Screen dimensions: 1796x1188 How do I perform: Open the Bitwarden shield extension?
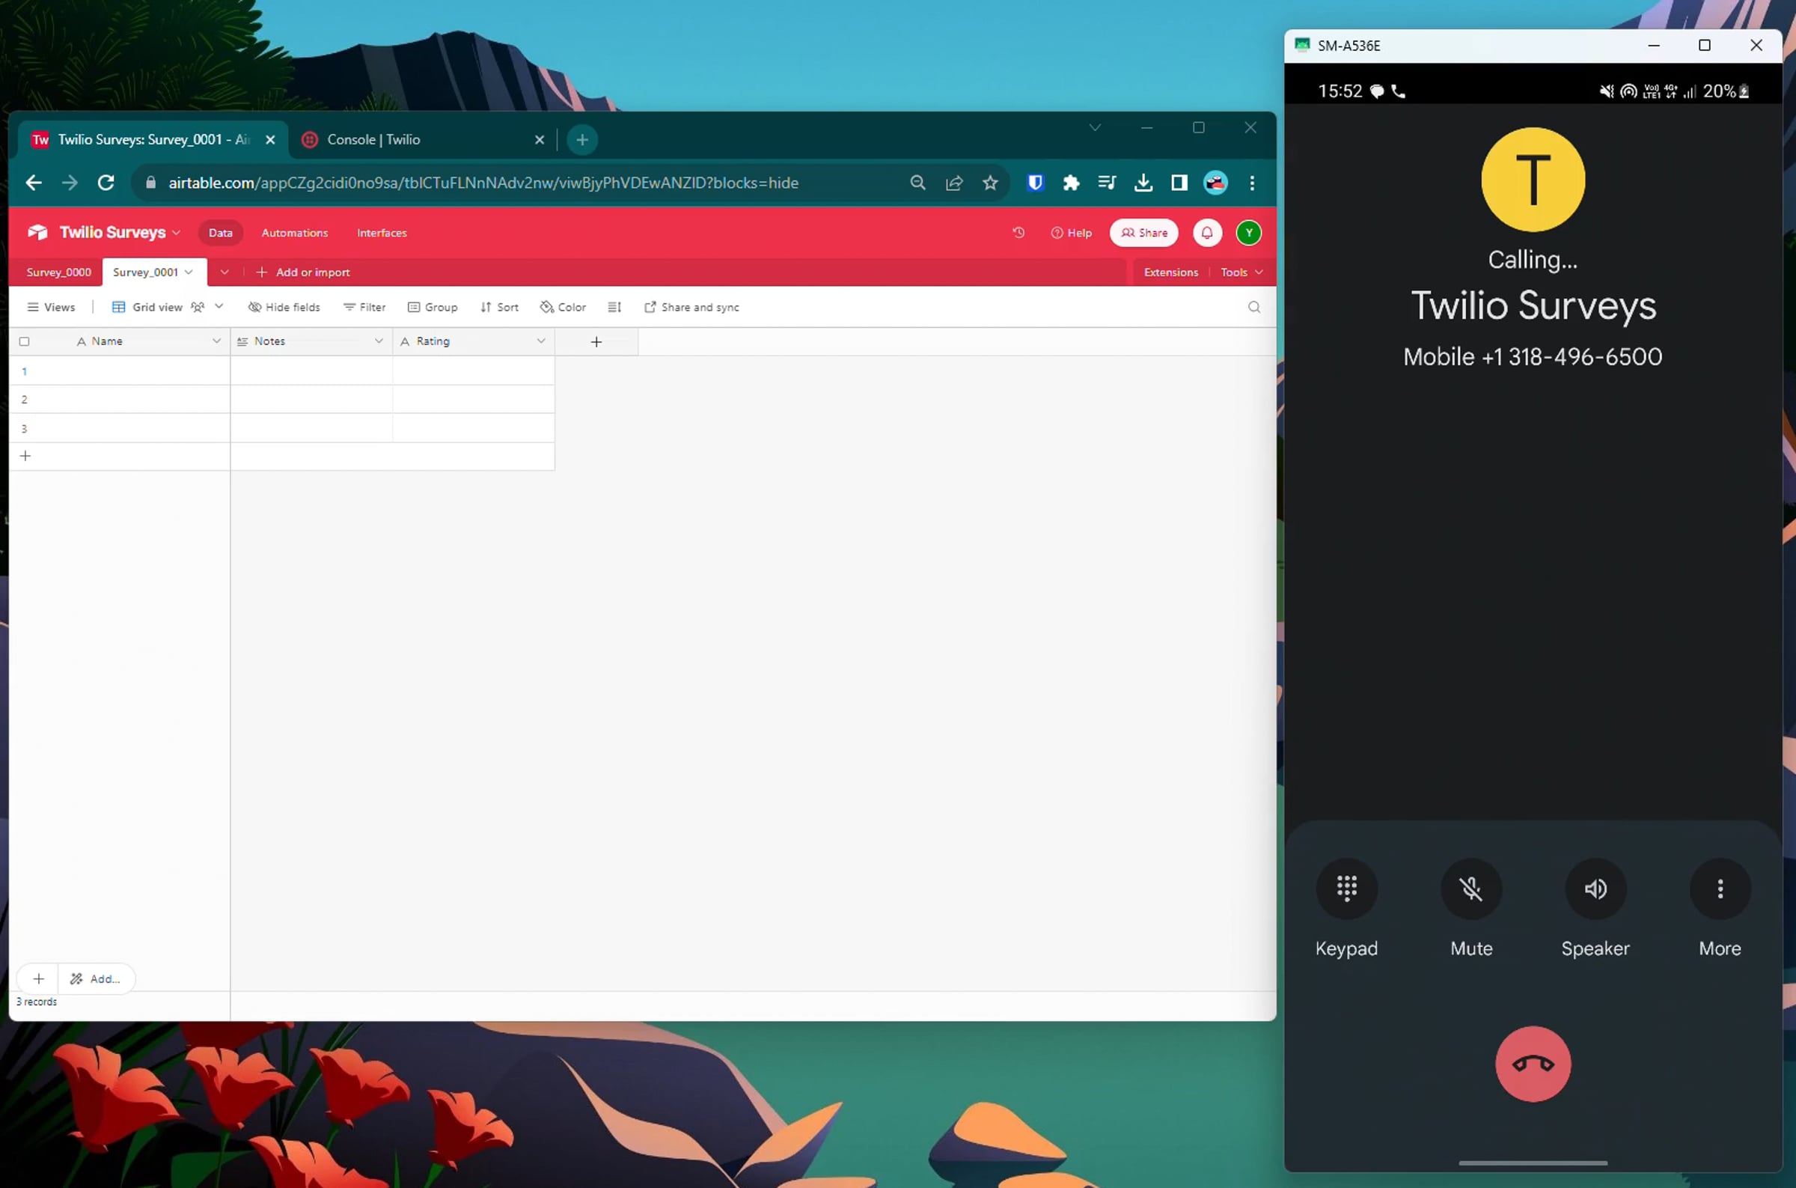[1035, 183]
